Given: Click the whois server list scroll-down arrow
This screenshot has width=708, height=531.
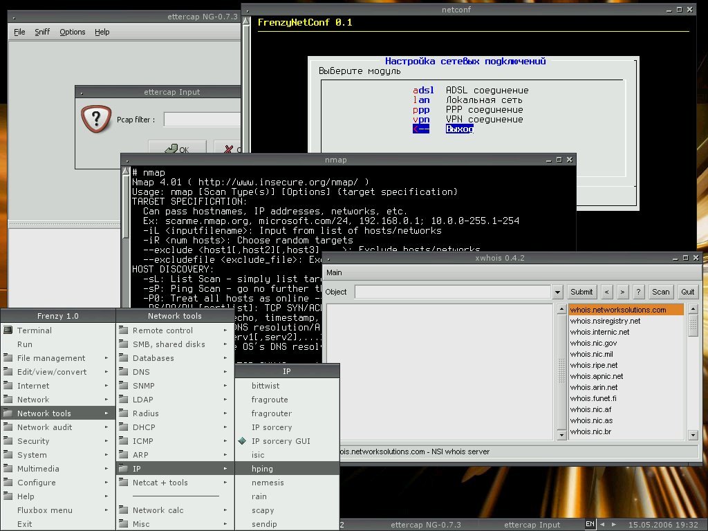Looking at the screenshot, I should [x=693, y=435].
